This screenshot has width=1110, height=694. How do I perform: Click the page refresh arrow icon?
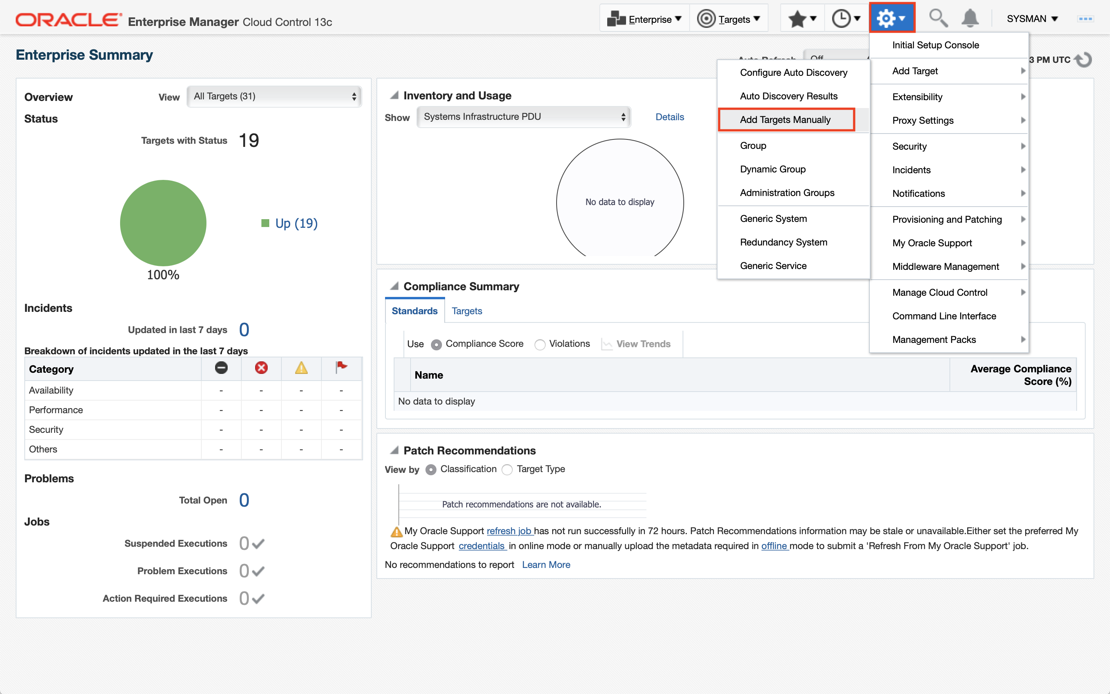[x=1083, y=60]
